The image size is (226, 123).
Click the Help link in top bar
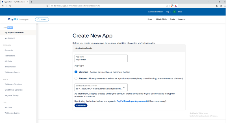pos(167,12)
